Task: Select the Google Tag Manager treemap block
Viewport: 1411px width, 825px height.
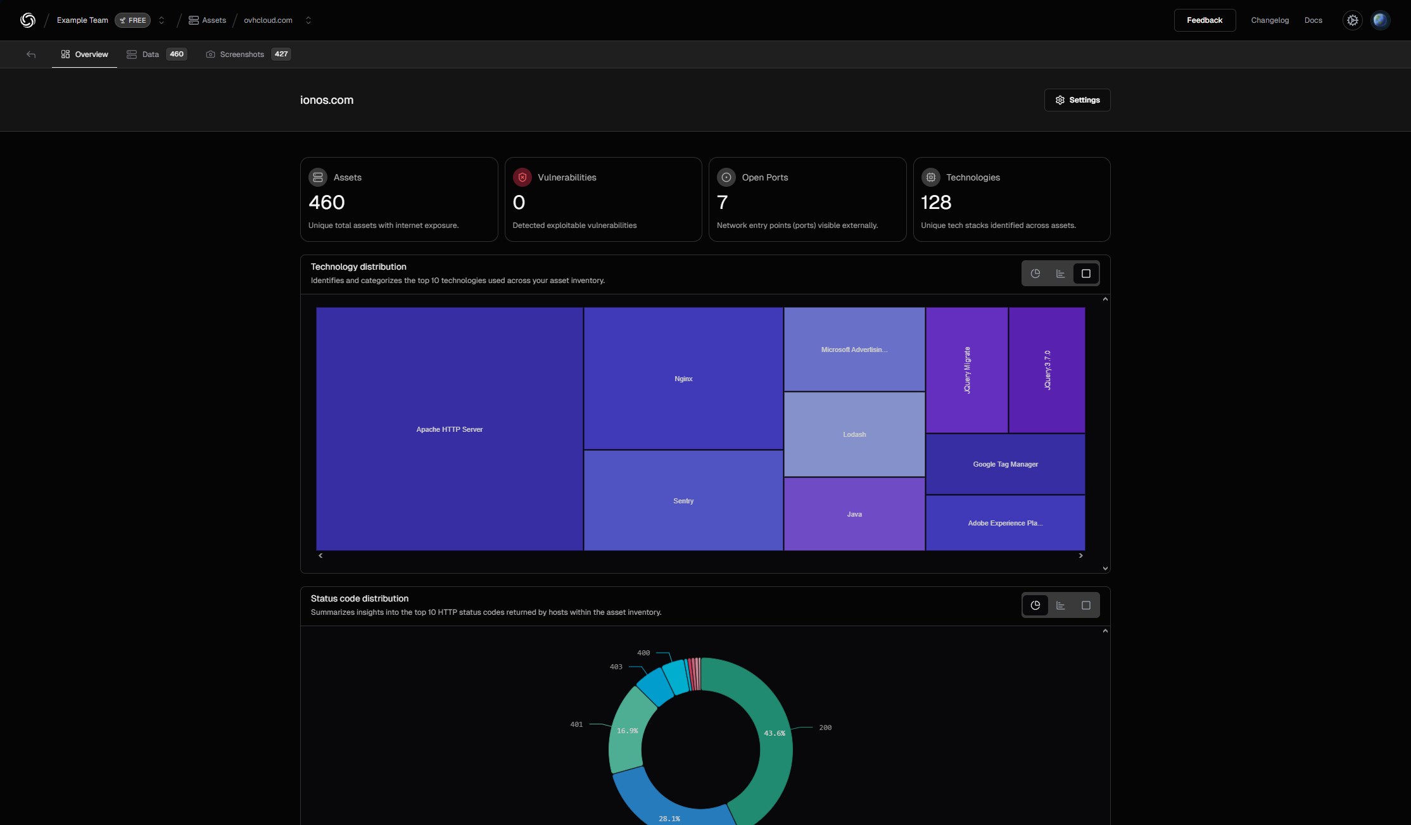Action: tap(1006, 464)
